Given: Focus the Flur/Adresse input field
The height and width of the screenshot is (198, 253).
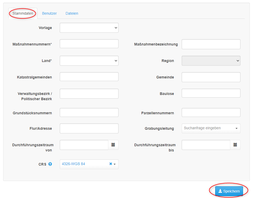Looking at the screenshot, I should [89, 128].
